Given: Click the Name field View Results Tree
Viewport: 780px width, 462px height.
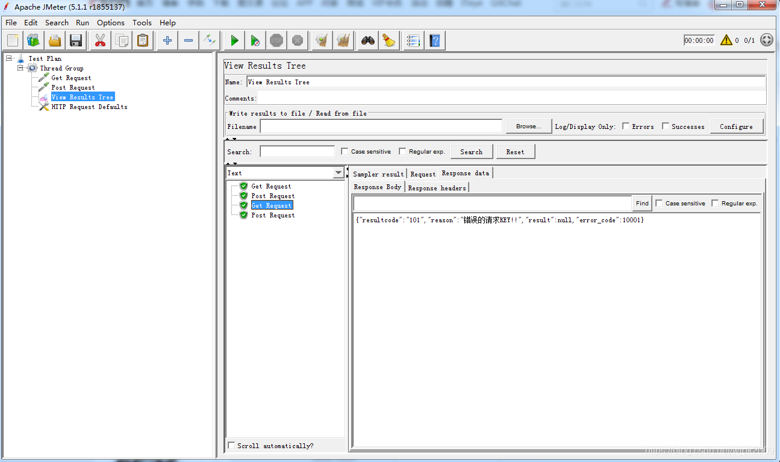Looking at the screenshot, I should pyautogui.click(x=506, y=82).
